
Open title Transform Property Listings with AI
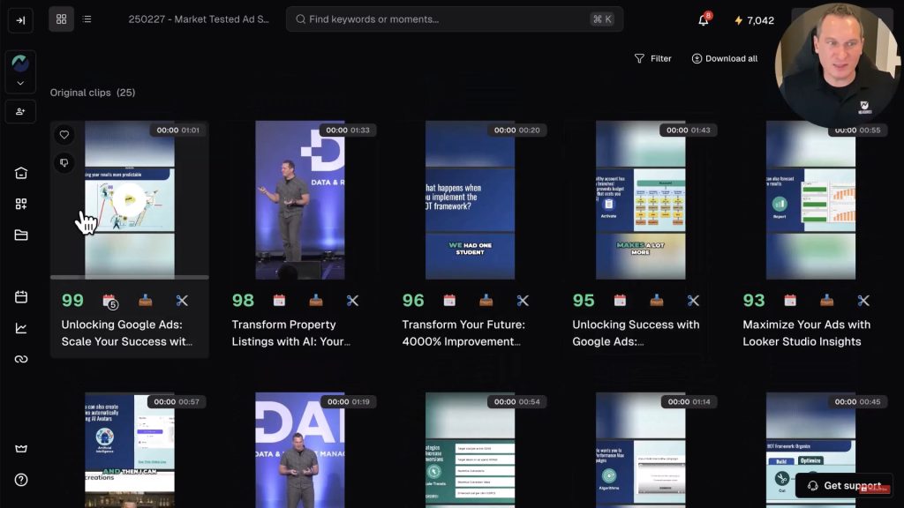point(291,332)
